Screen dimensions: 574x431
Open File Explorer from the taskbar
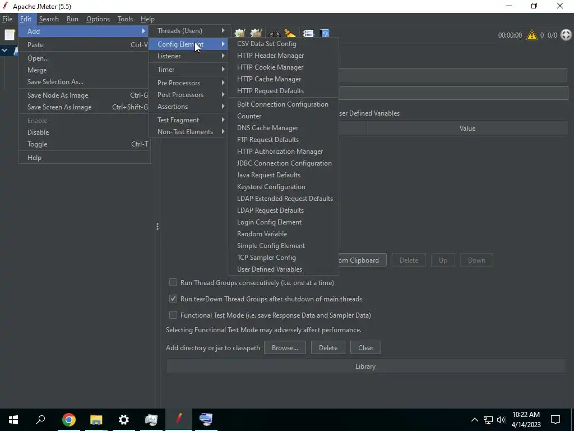(96, 420)
